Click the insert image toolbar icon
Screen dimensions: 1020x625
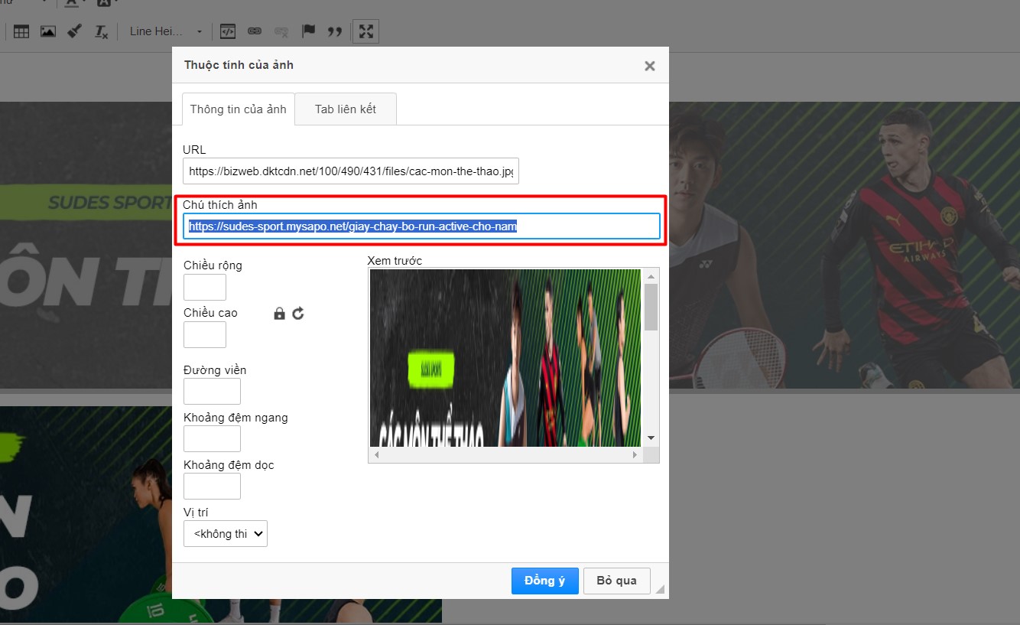[47, 31]
